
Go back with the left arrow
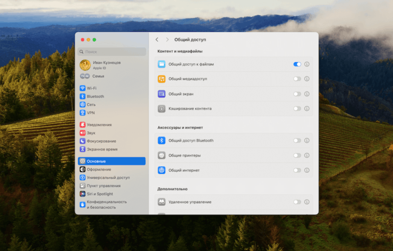tap(157, 40)
